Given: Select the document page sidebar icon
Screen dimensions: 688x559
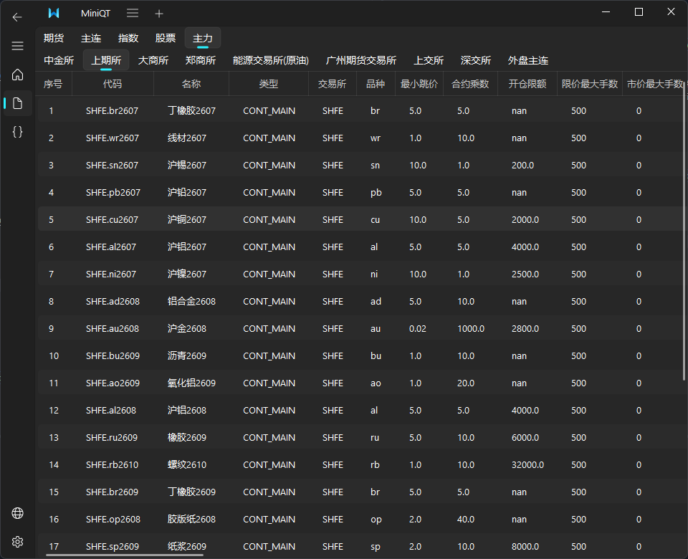Looking at the screenshot, I should pos(17,103).
